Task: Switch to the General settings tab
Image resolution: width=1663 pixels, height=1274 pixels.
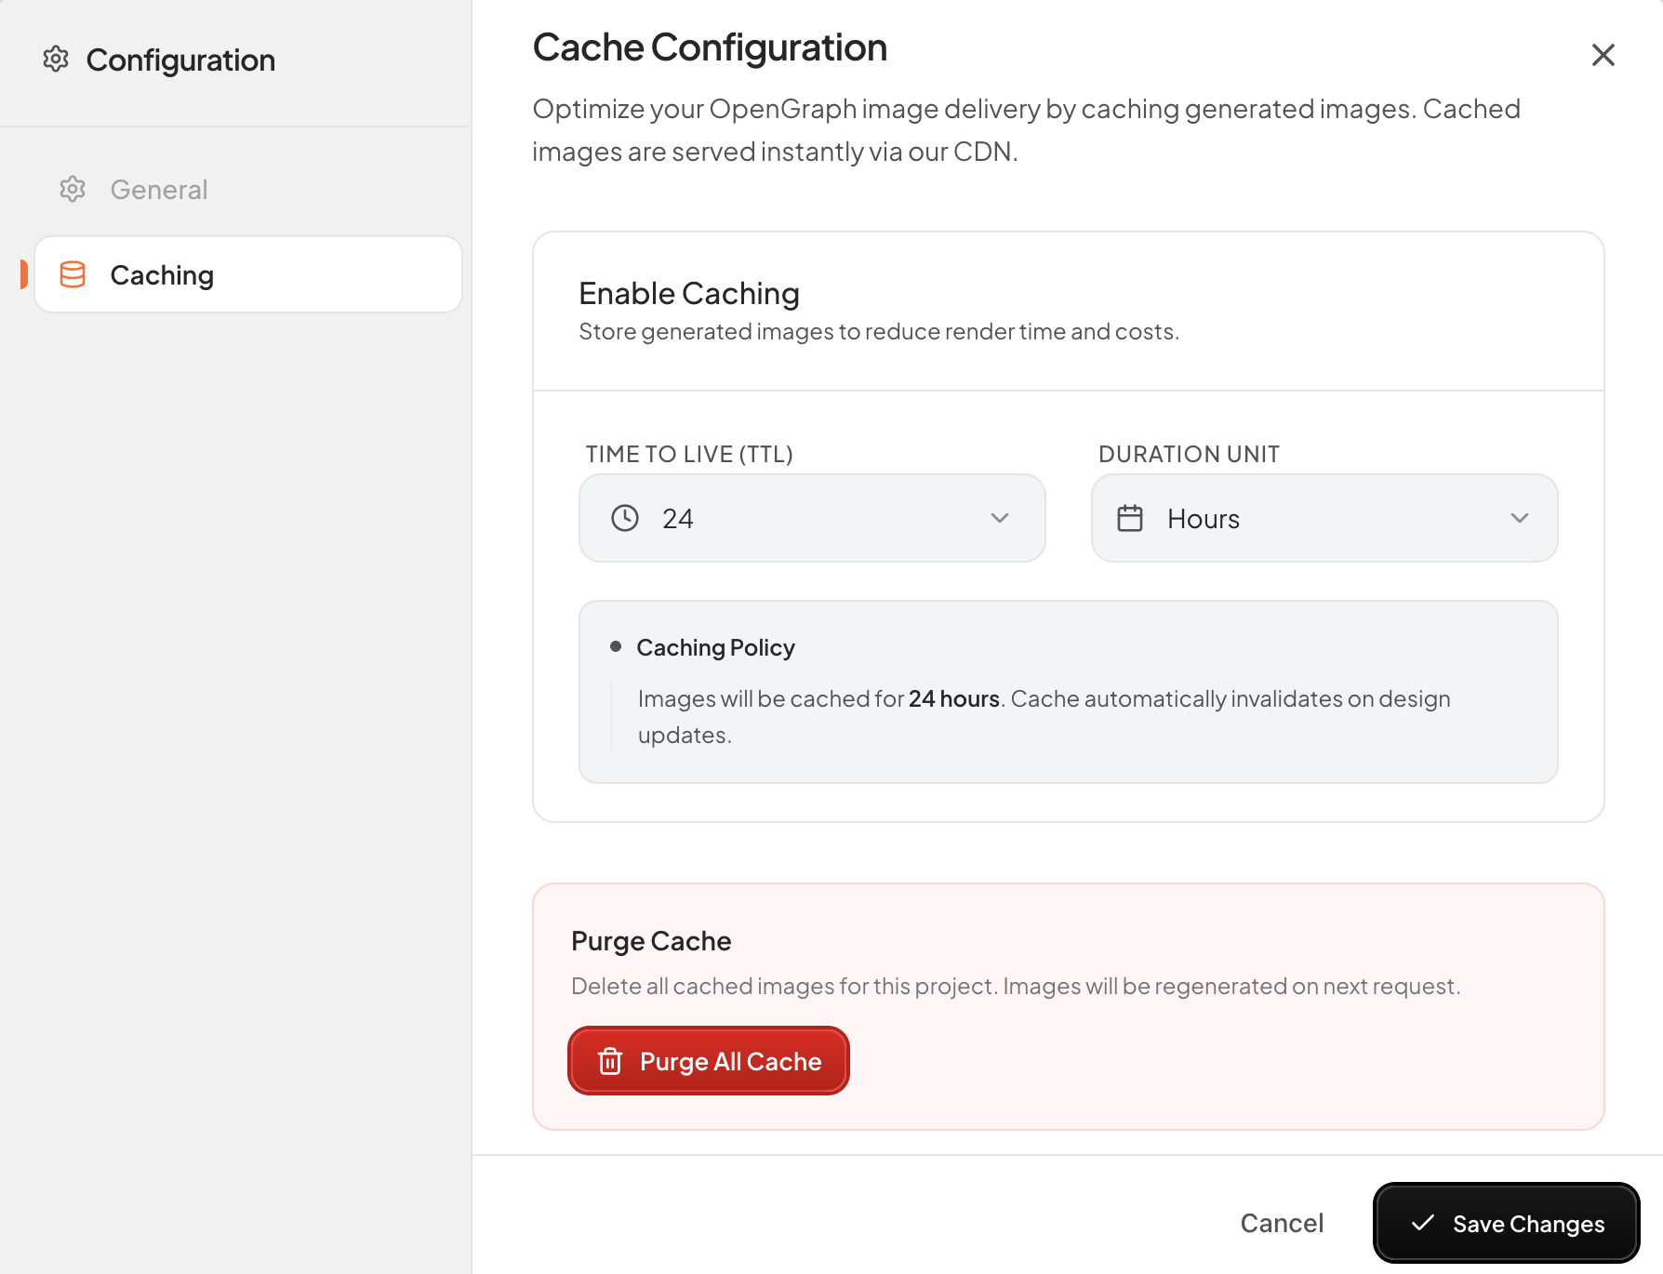Action: (158, 190)
